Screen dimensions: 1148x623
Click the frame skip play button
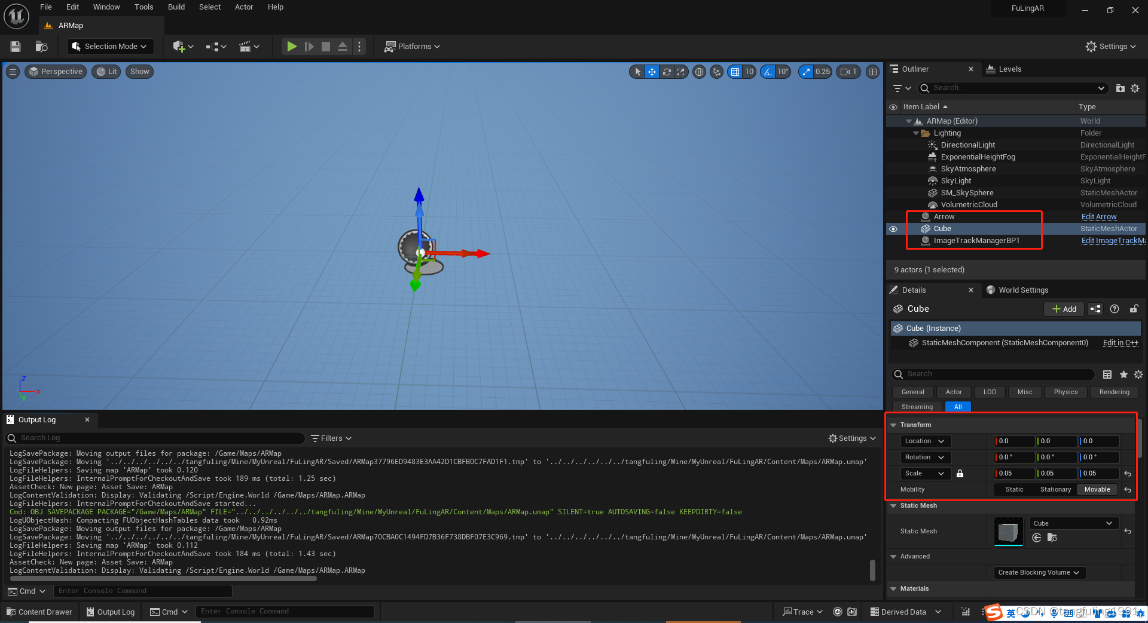click(x=309, y=47)
